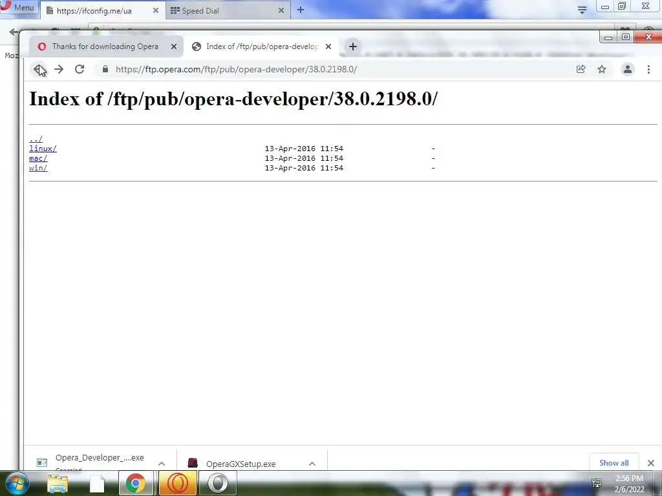Open the linux/ directory link
The height and width of the screenshot is (496, 662).
click(43, 149)
